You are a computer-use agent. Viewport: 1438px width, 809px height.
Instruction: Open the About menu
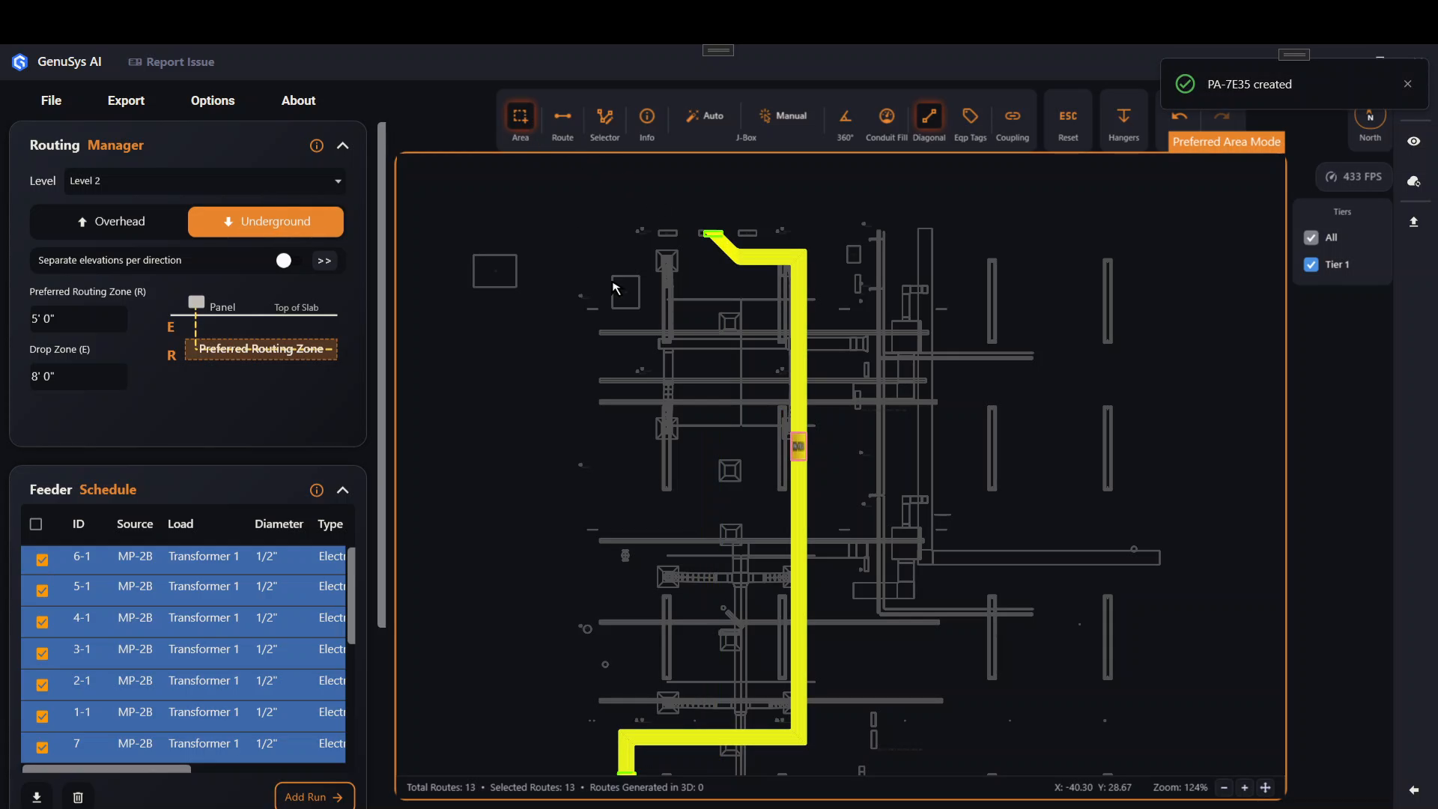coord(298,100)
